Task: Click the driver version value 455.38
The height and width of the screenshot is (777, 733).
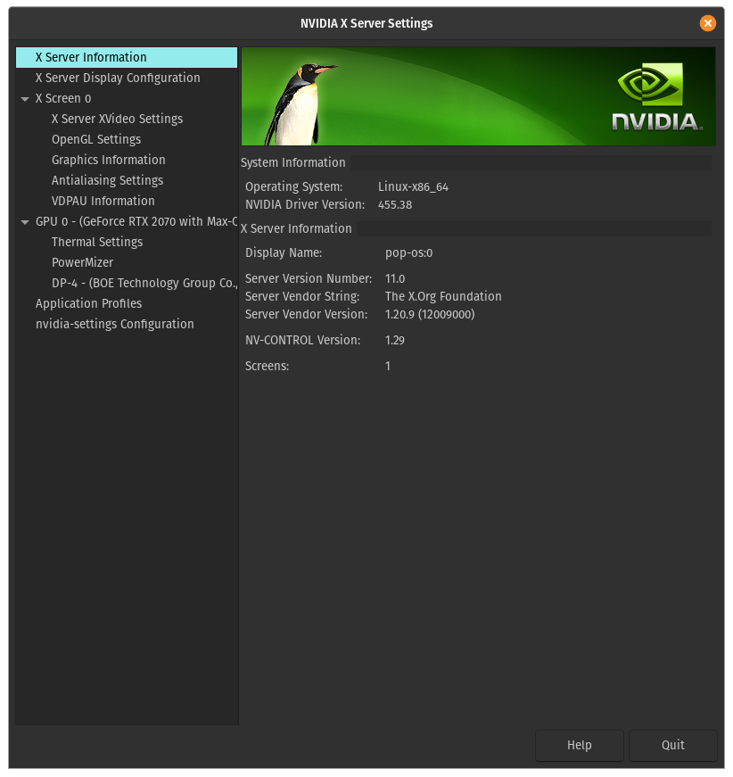Action: pyautogui.click(x=395, y=205)
